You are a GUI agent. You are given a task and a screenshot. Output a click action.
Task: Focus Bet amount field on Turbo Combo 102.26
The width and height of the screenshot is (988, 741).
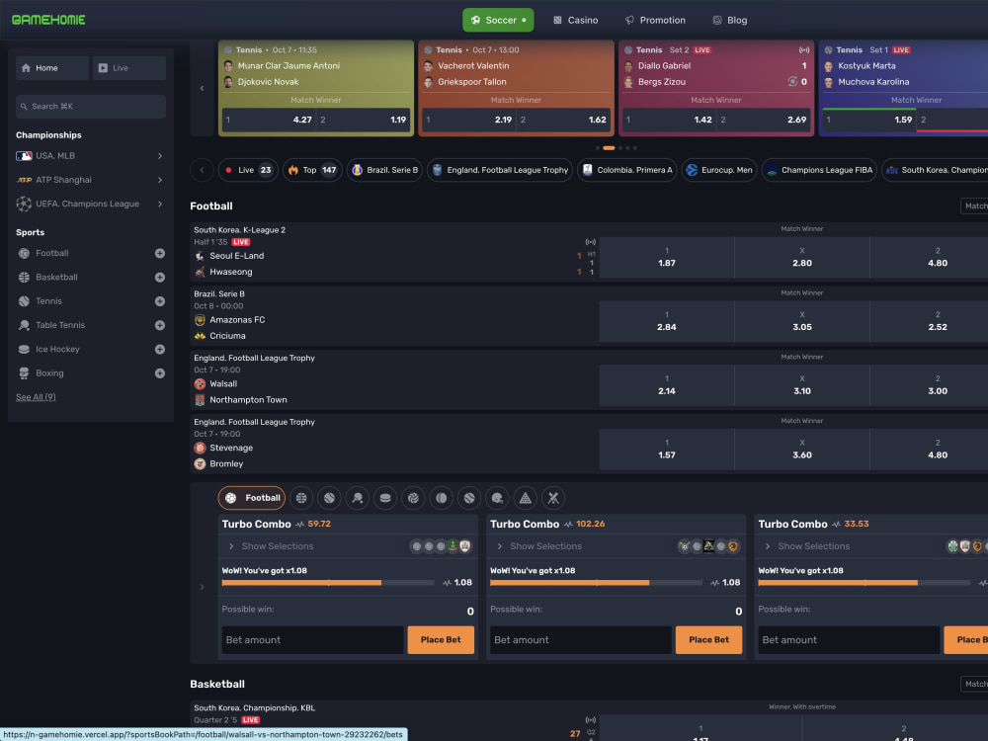click(580, 639)
